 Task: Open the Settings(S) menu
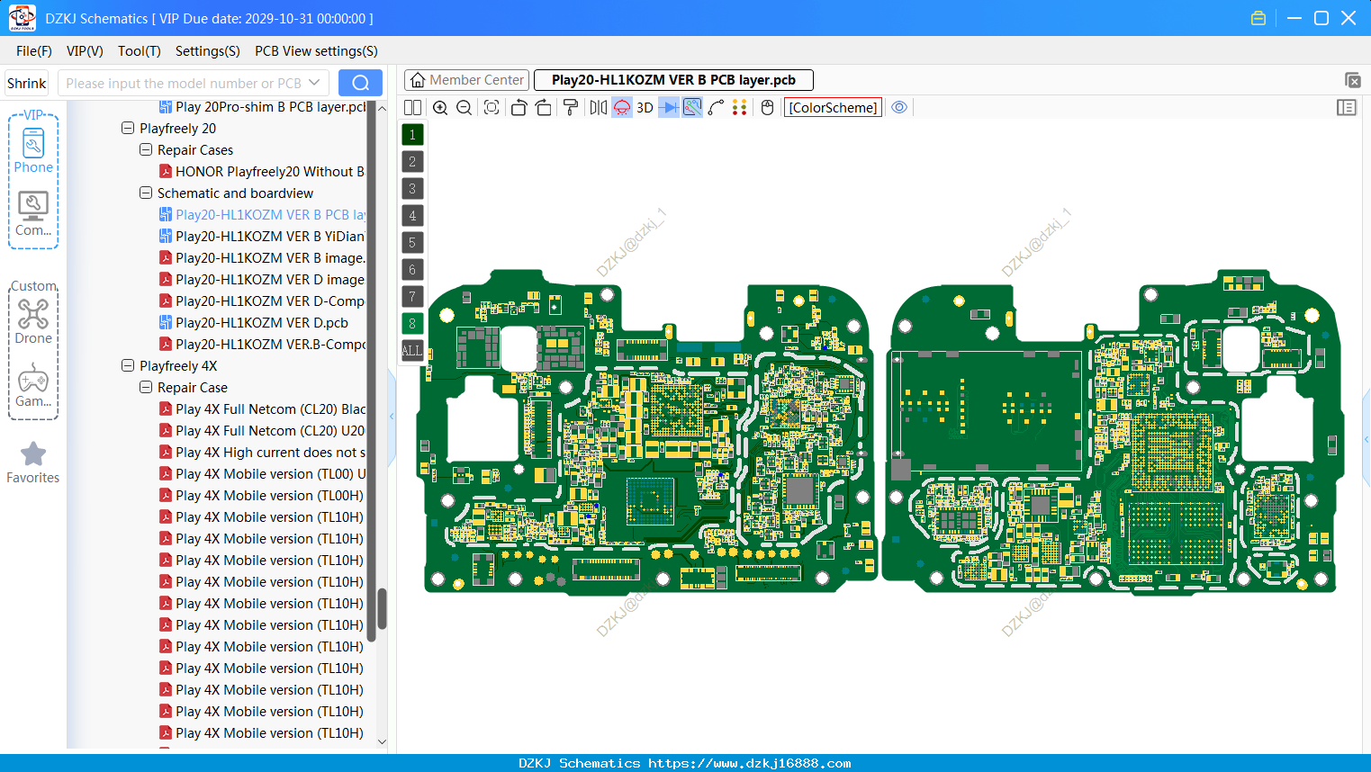coord(208,51)
